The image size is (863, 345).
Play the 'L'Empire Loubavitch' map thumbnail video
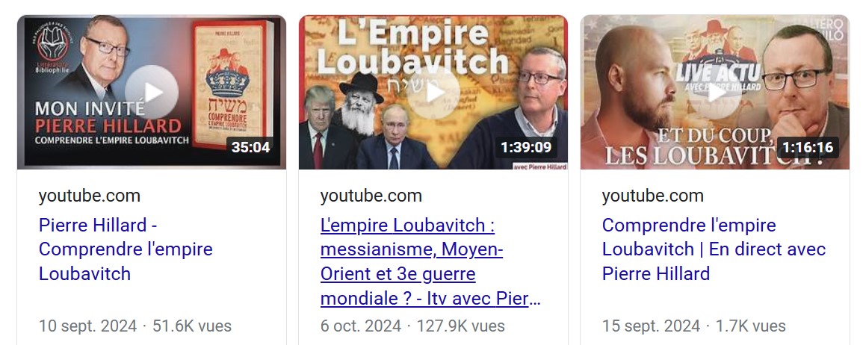[x=433, y=92]
